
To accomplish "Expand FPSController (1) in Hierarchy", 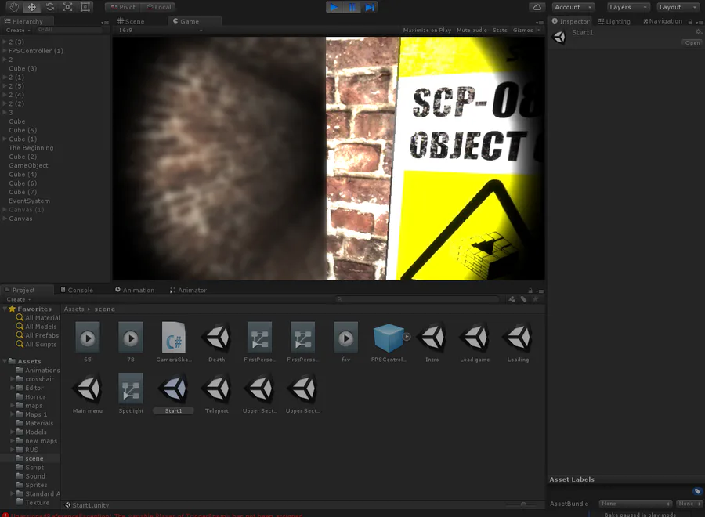I will (5, 51).
